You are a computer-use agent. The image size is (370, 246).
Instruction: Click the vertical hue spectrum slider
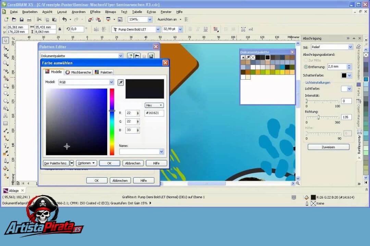point(112,122)
